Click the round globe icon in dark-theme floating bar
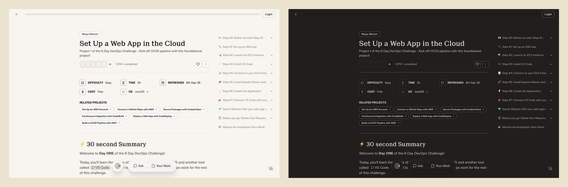The image size is (568, 187). [397, 166]
